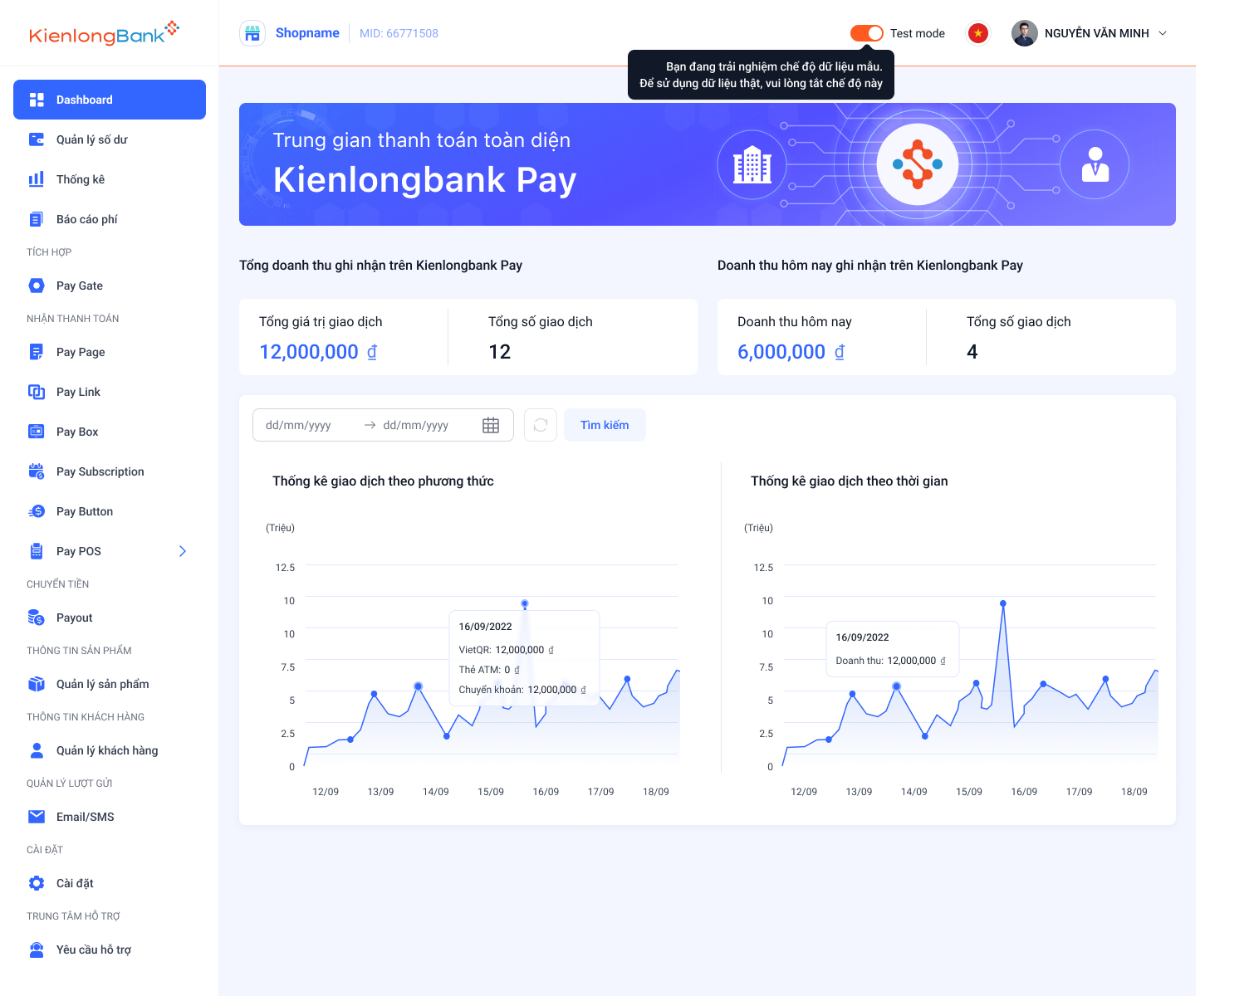Click the Shopname link
The image size is (1249, 996).
pos(307,33)
